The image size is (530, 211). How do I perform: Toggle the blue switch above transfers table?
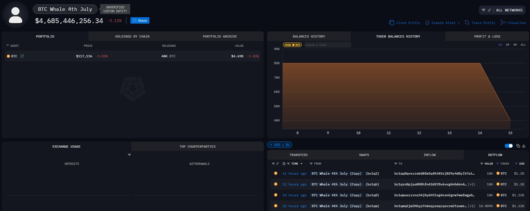coord(509,146)
